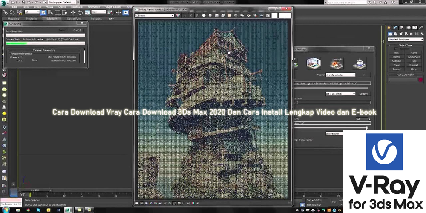Screen dimensions: 426x213
Task: Open the Graph Editors menu
Action: click(x=113, y=7)
